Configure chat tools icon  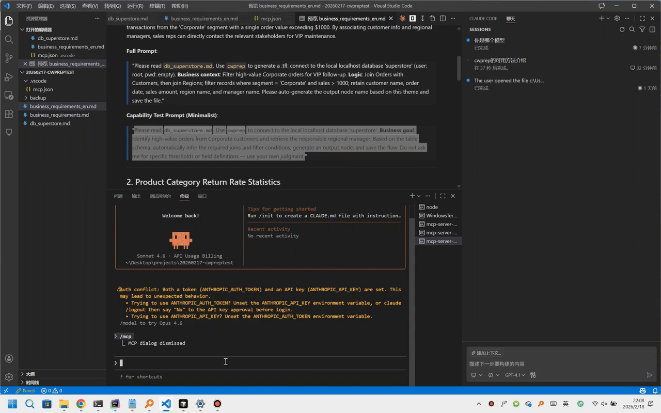point(533,375)
